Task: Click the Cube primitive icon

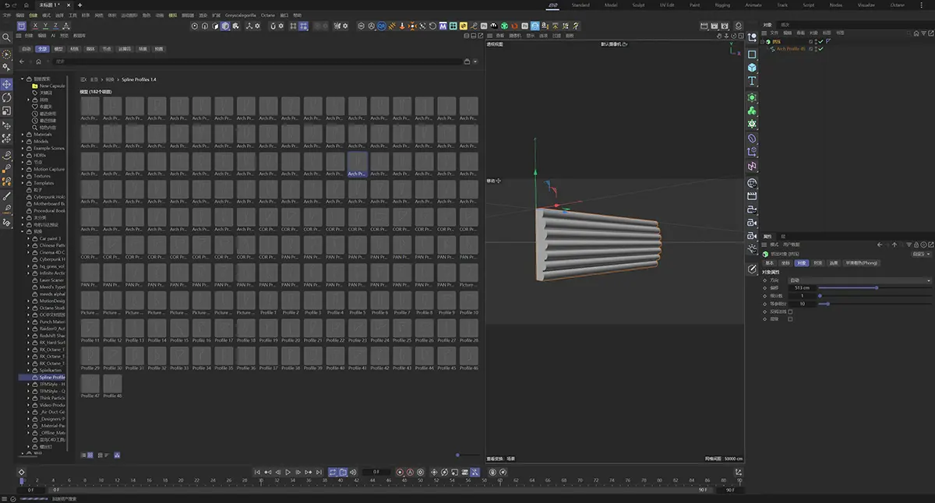Action: [752, 68]
